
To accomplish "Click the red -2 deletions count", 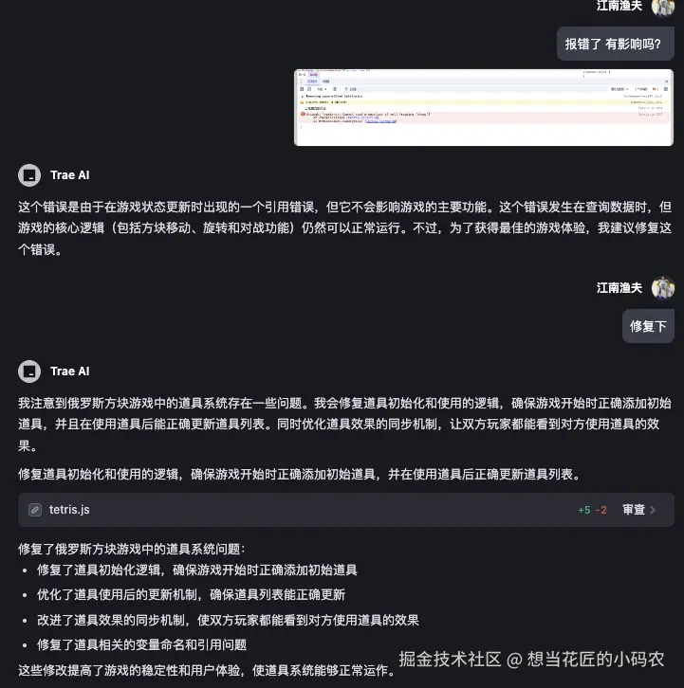I will tap(601, 510).
